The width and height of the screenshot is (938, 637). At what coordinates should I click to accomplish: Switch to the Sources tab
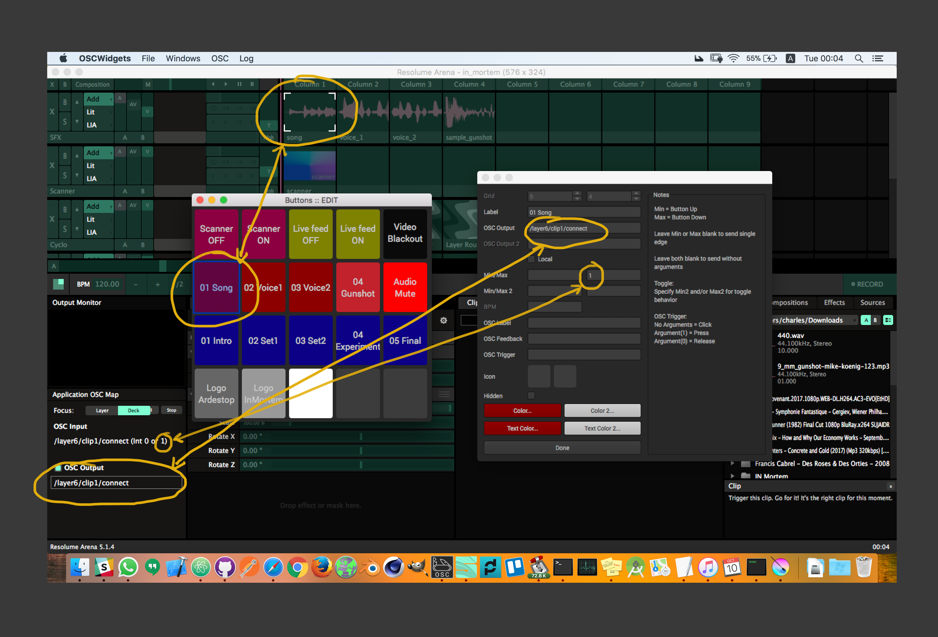[872, 303]
